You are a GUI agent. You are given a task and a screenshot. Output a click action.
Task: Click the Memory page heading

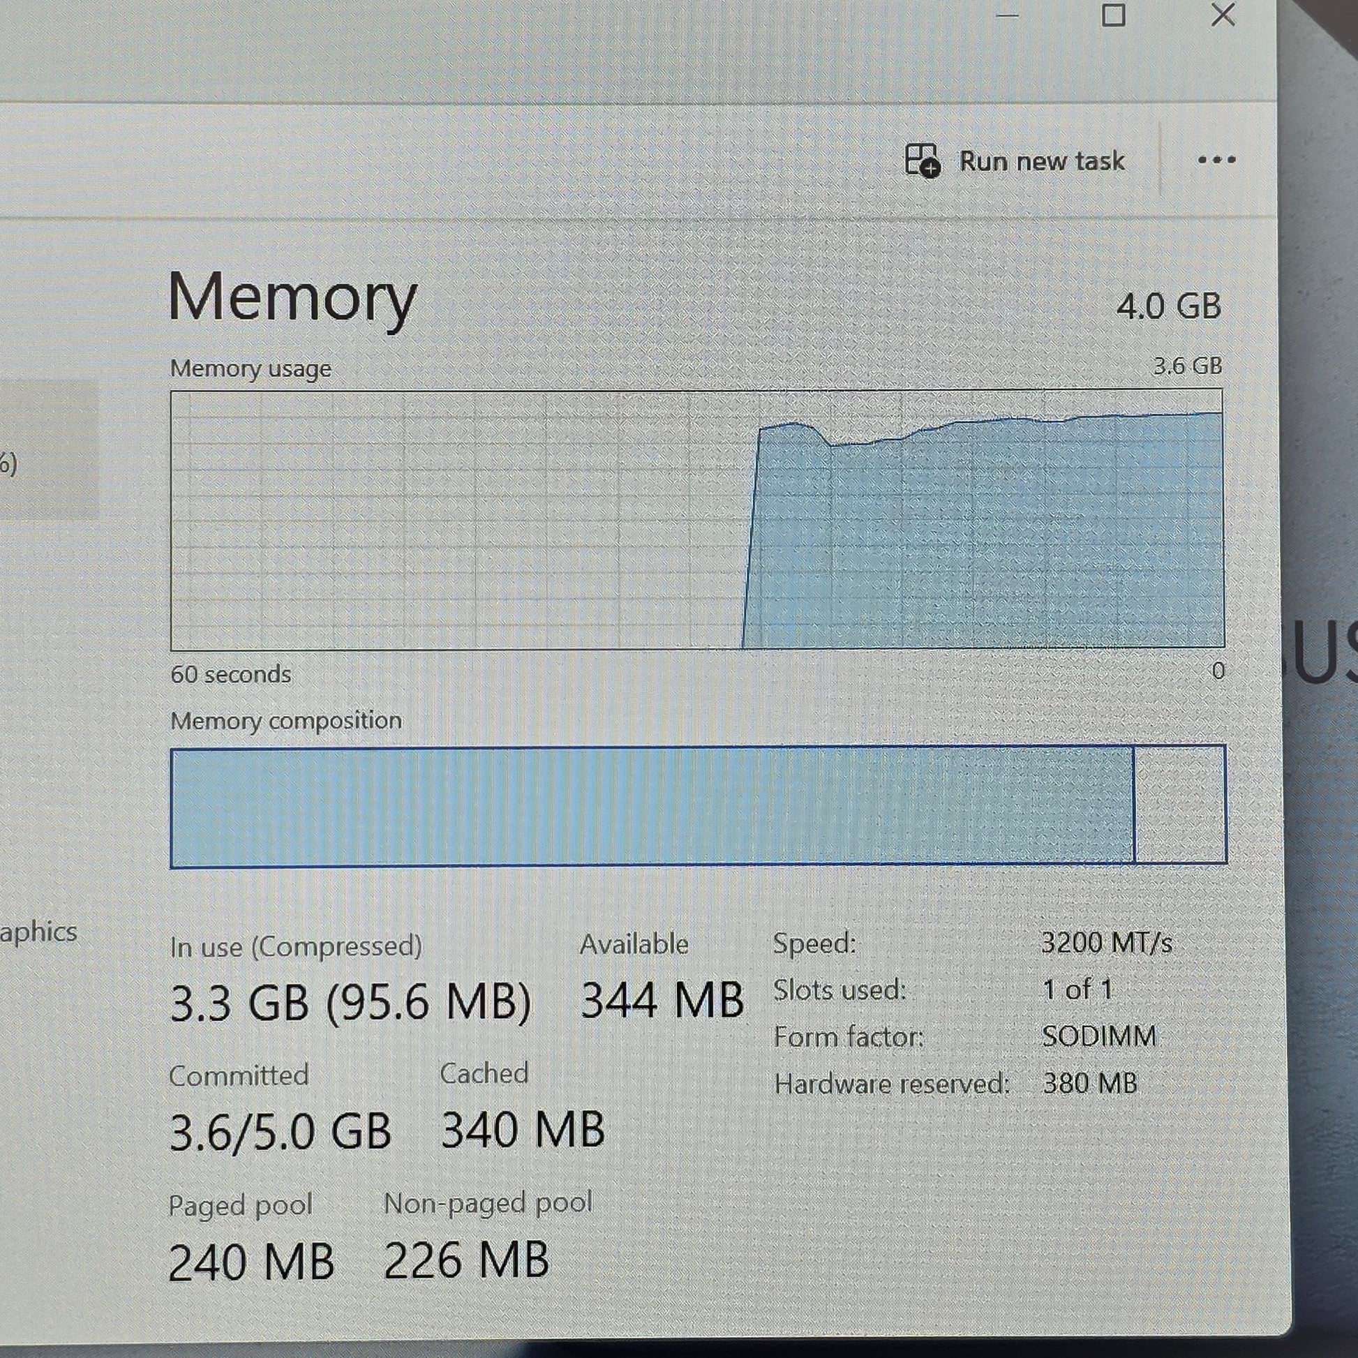click(292, 298)
